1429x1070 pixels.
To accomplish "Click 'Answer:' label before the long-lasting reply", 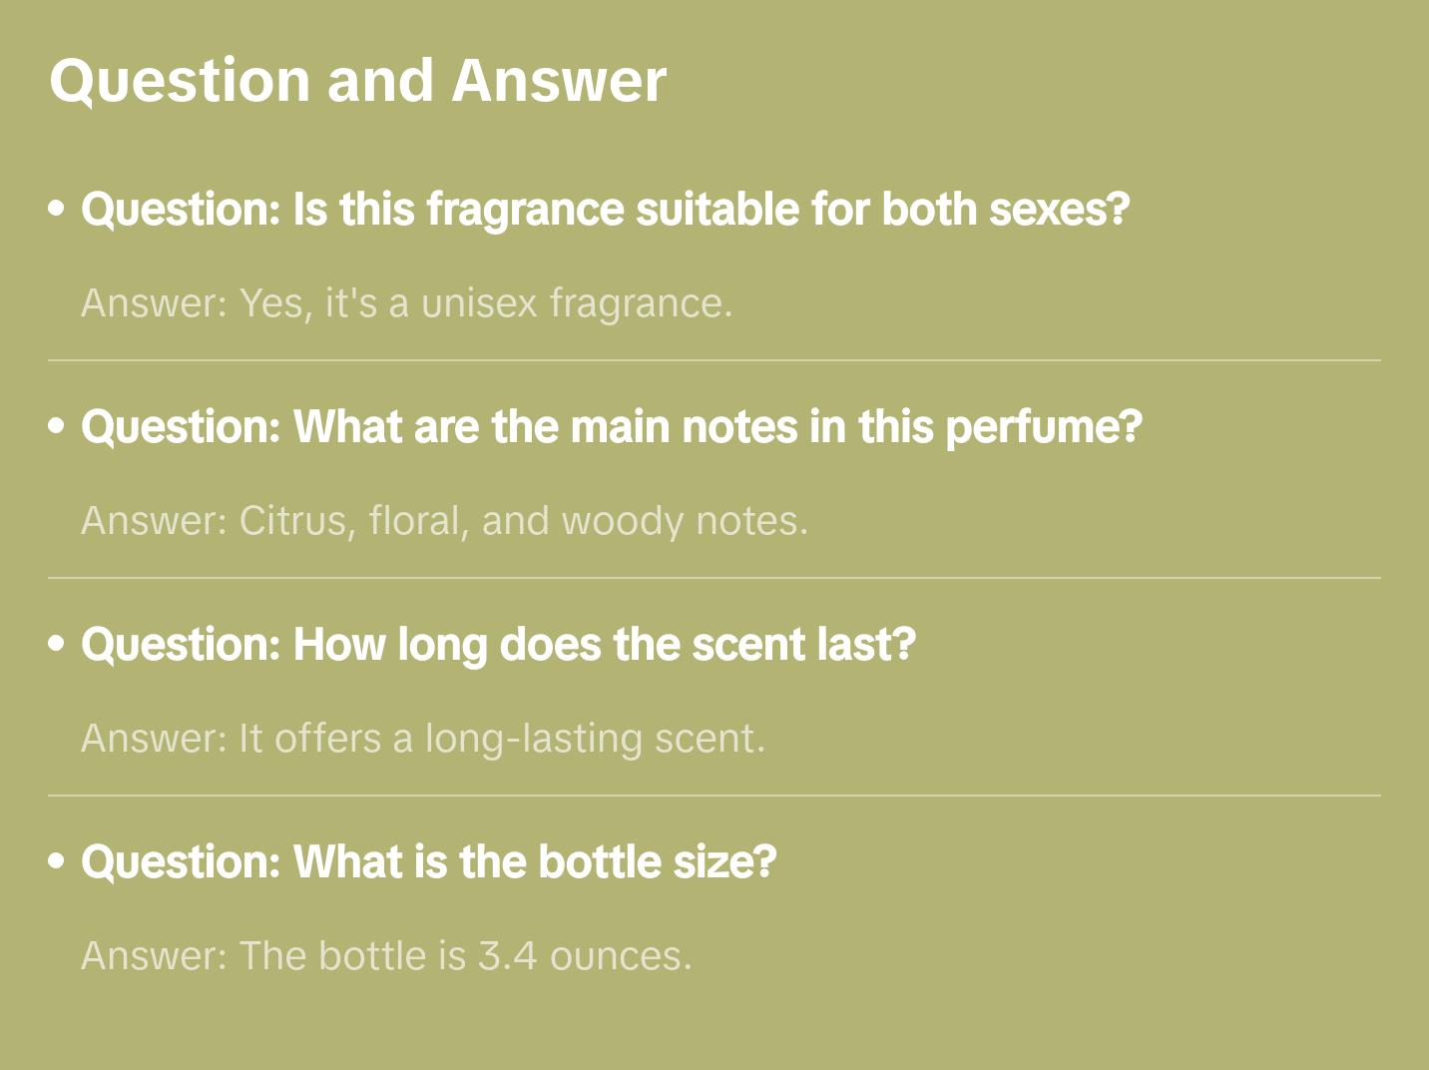I will point(155,739).
